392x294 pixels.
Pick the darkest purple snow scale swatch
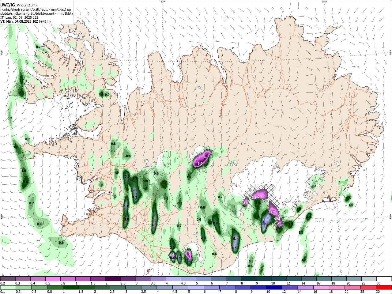pyautogui.click(x=113, y=279)
